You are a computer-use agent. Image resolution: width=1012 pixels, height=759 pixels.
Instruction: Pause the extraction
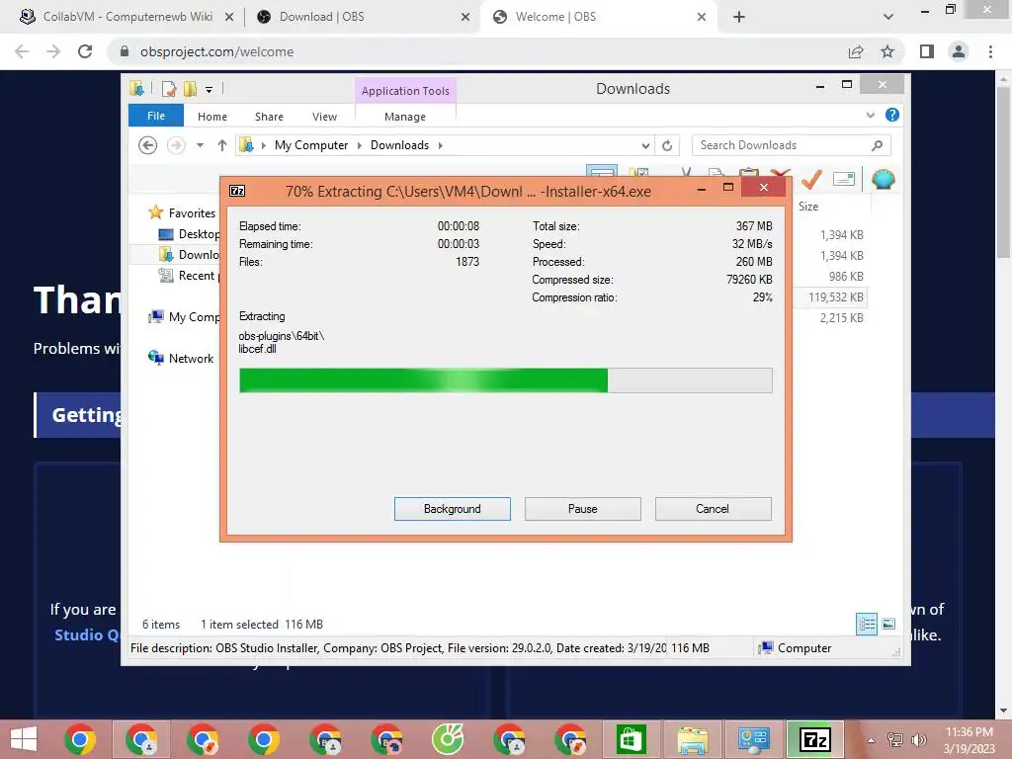583,509
